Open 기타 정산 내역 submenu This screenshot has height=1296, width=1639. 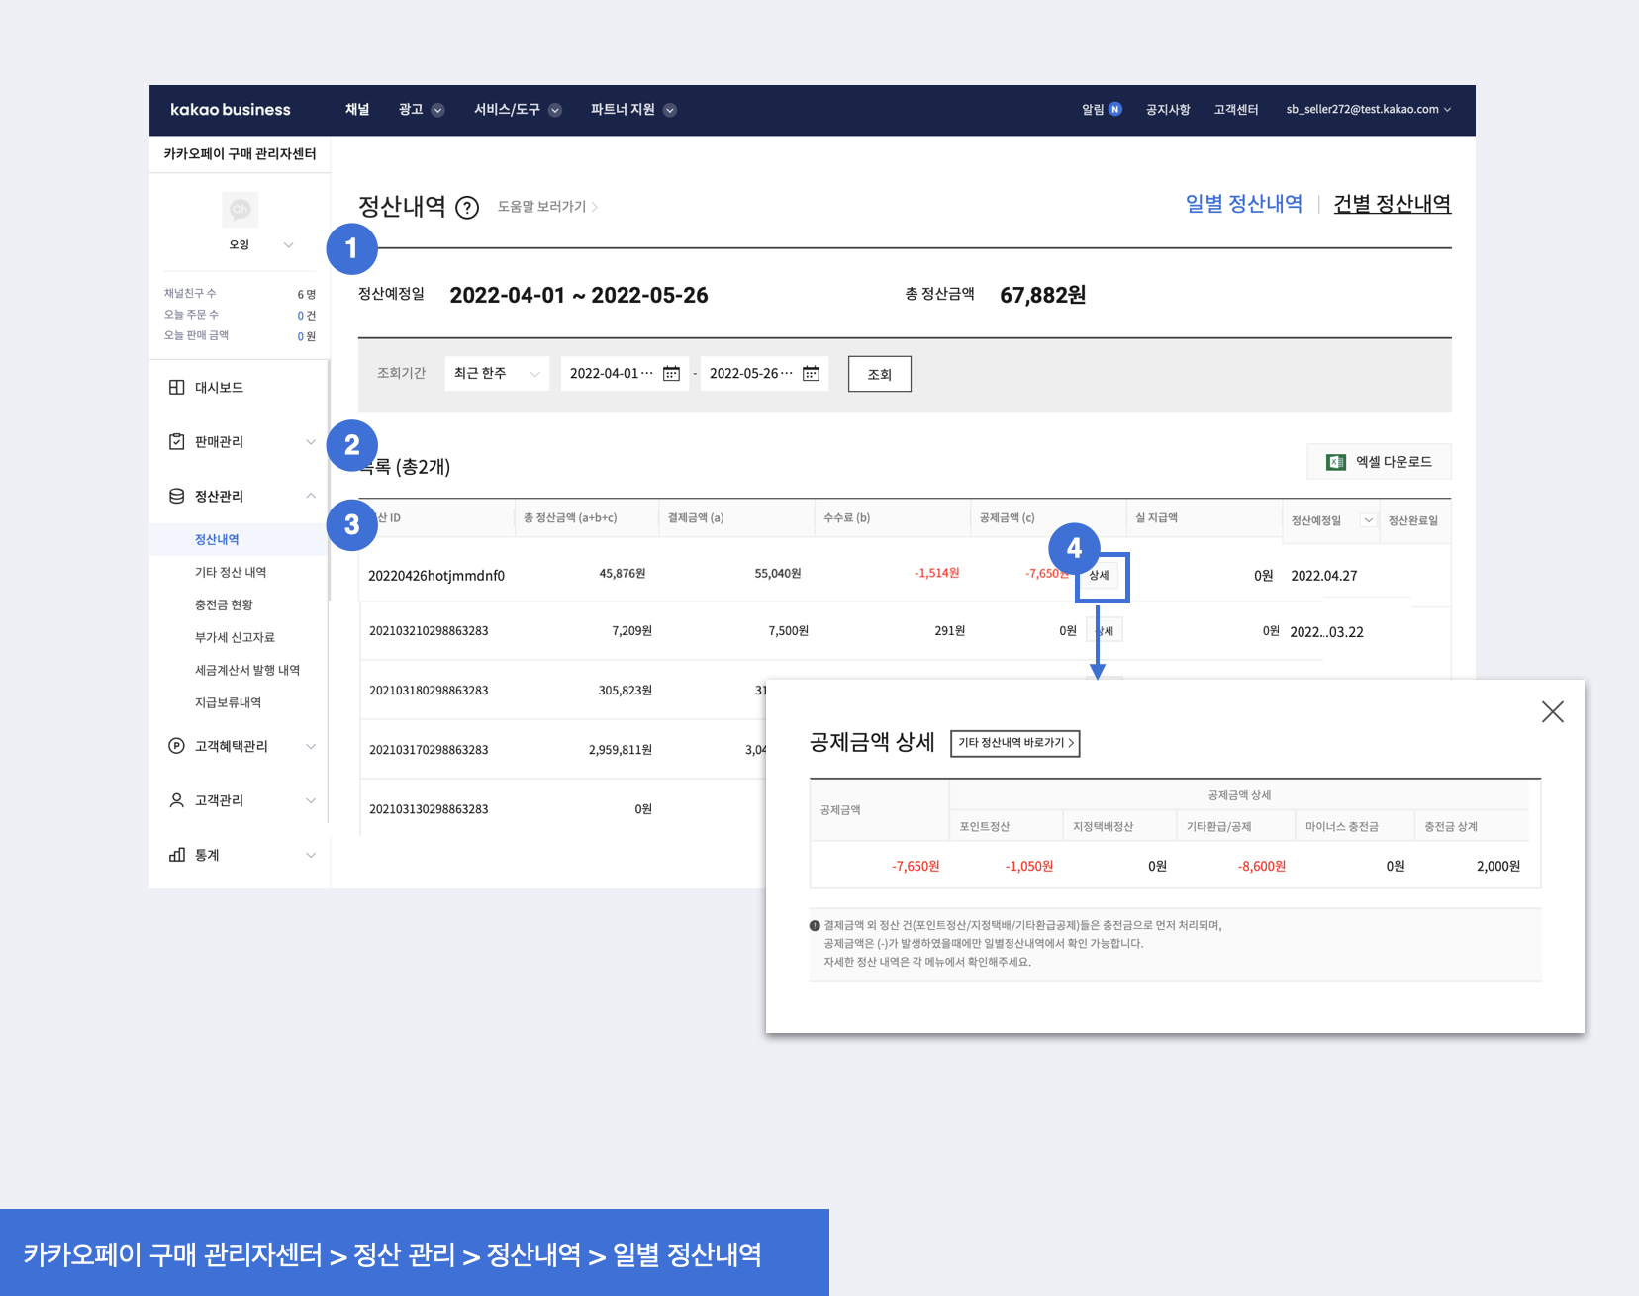coord(231,573)
